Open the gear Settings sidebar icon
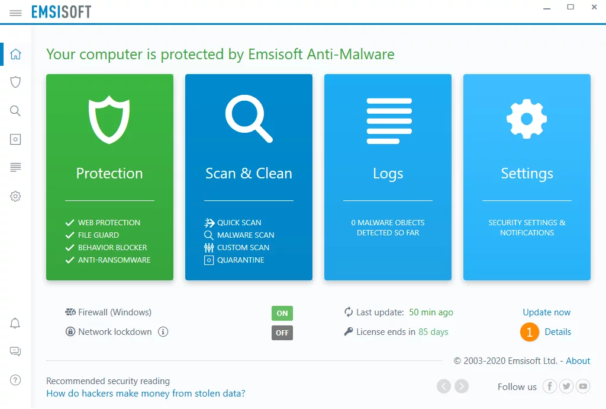The height and width of the screenshot is (409, 606). 15,196
